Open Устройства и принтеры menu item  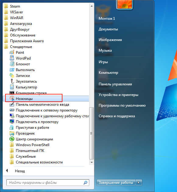(119, 95)
